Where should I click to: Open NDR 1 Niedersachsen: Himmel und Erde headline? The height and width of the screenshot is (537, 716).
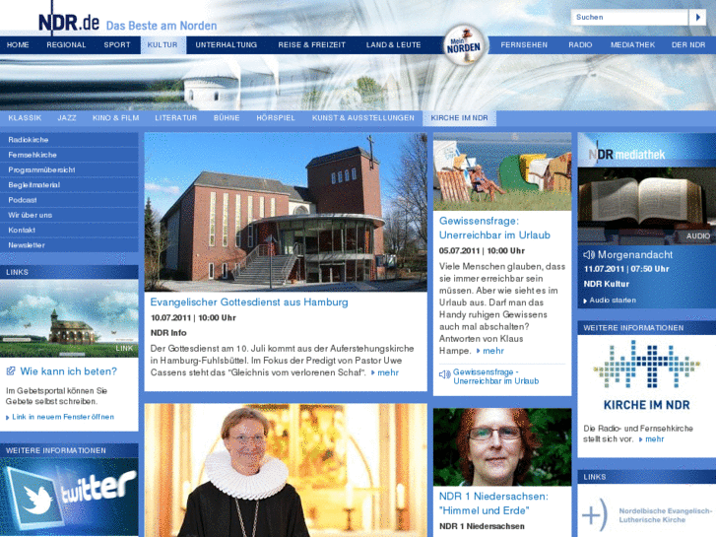(493, 503)
